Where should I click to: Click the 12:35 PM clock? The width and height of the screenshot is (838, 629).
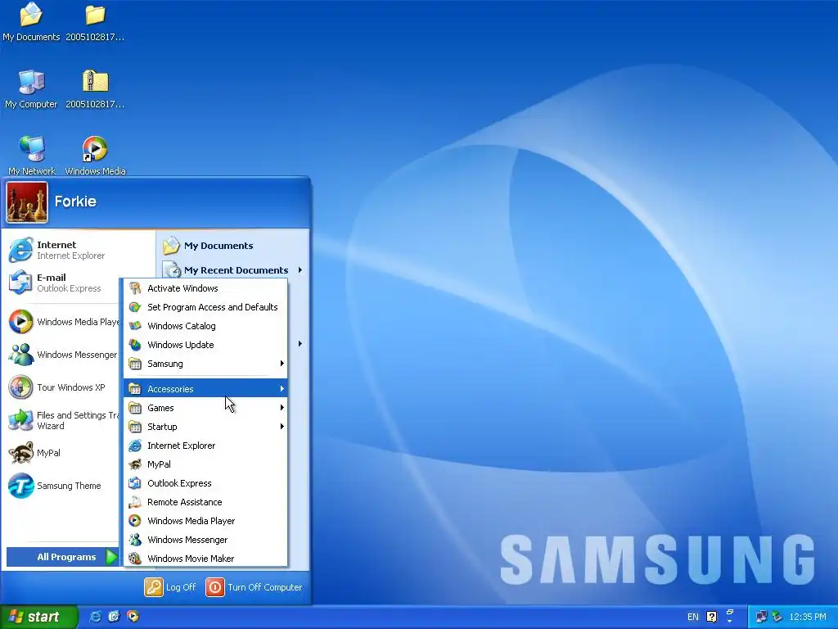click(x=808, y=617)
